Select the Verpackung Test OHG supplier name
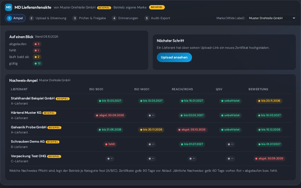This screenshot has height=188, width=301. (x=28, y=156)
